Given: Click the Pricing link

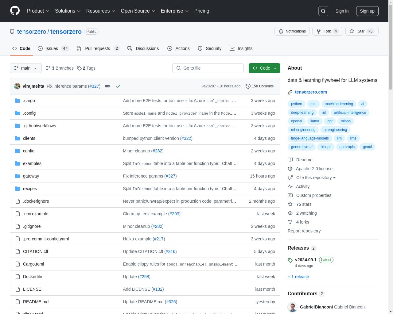Looking at the screenshot, I should 202,11.
